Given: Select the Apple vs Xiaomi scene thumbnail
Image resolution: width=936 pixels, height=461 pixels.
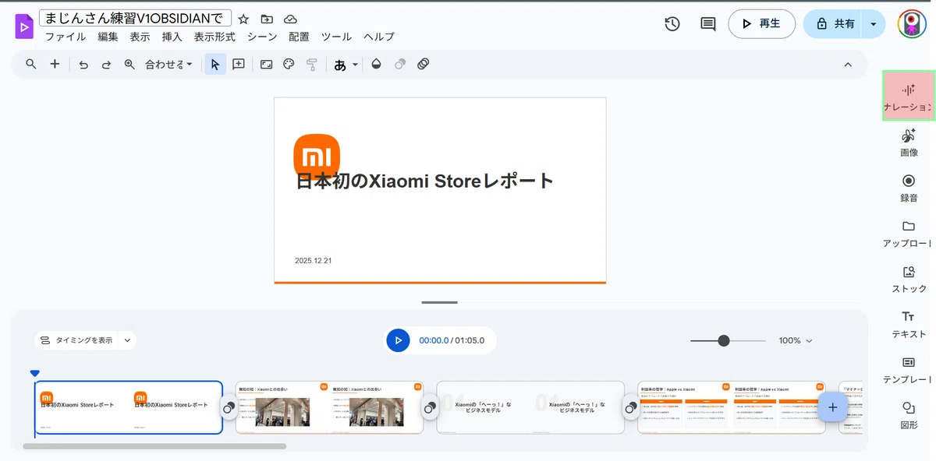Looking at the screenshot, I should pyautogui.click(x=731, y=407).
